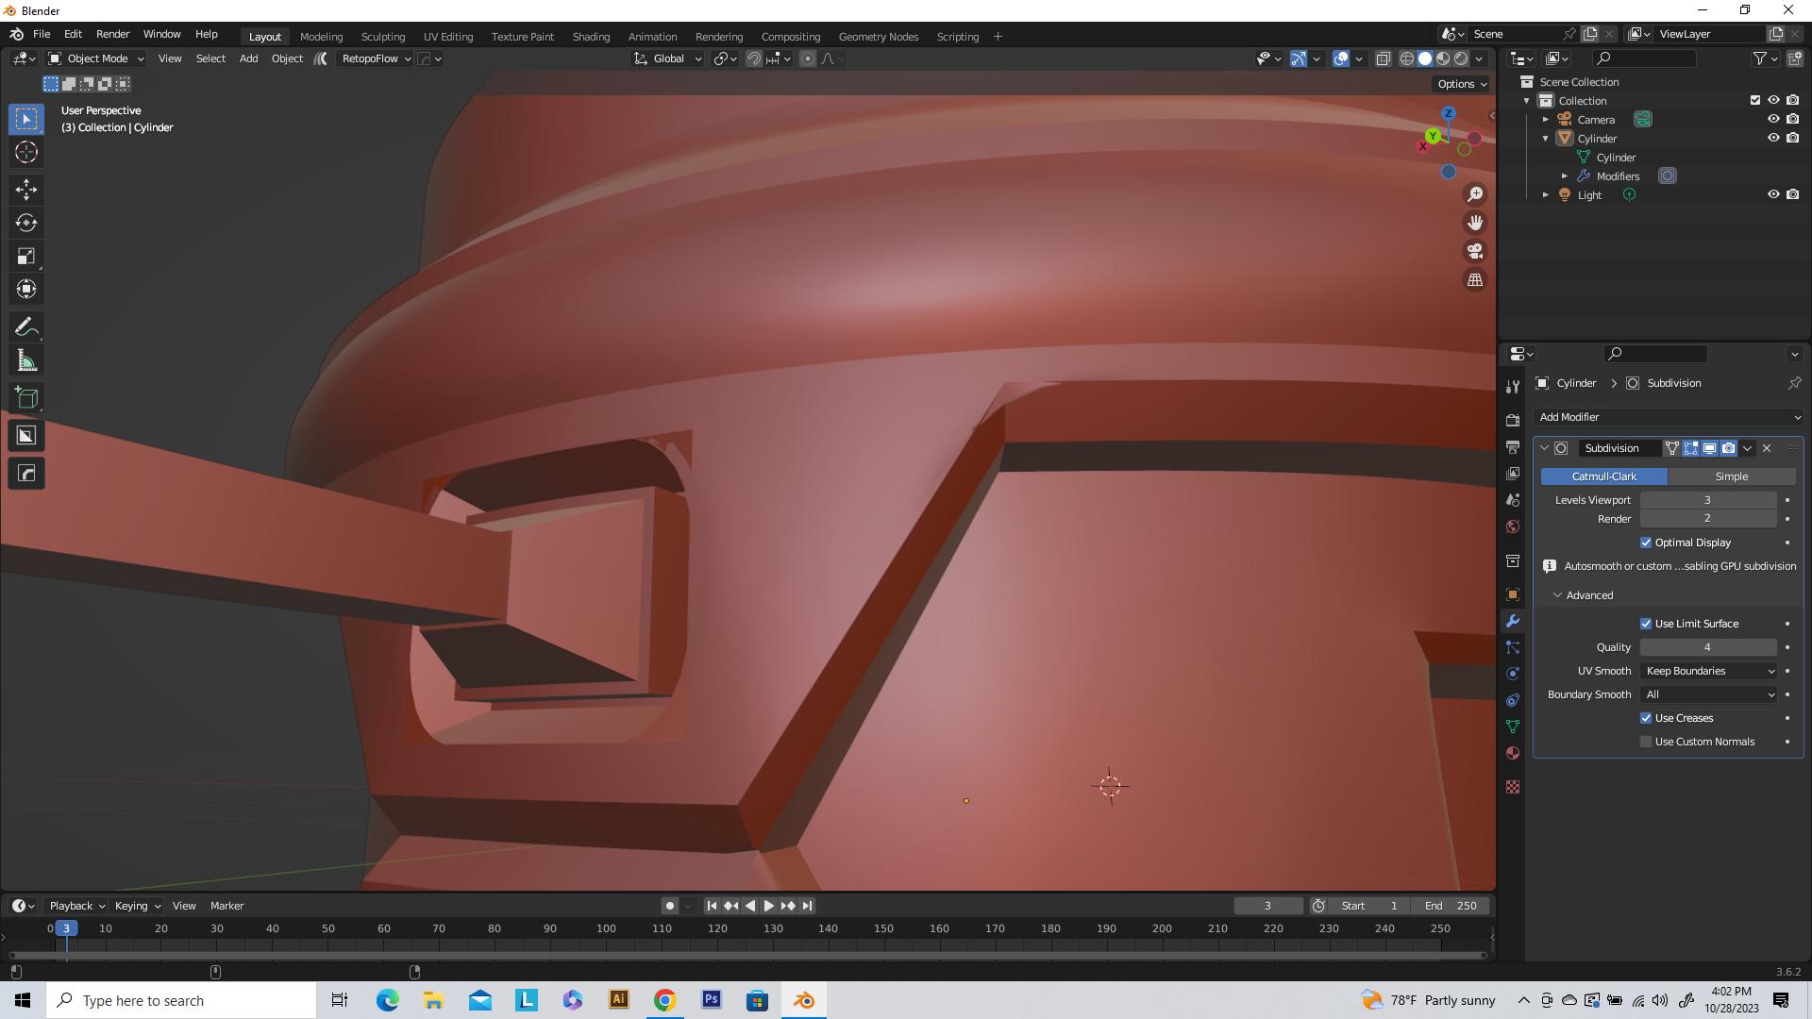1812x1019 pixels.
Task: Click the End frame field
Action: (x=1451, y=906)
